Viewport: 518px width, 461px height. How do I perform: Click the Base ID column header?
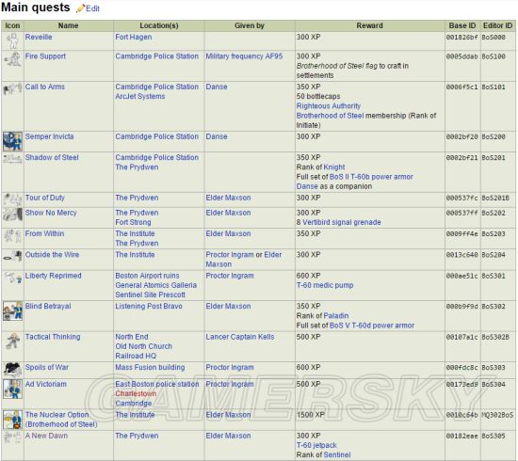click(x=462, y=25)
